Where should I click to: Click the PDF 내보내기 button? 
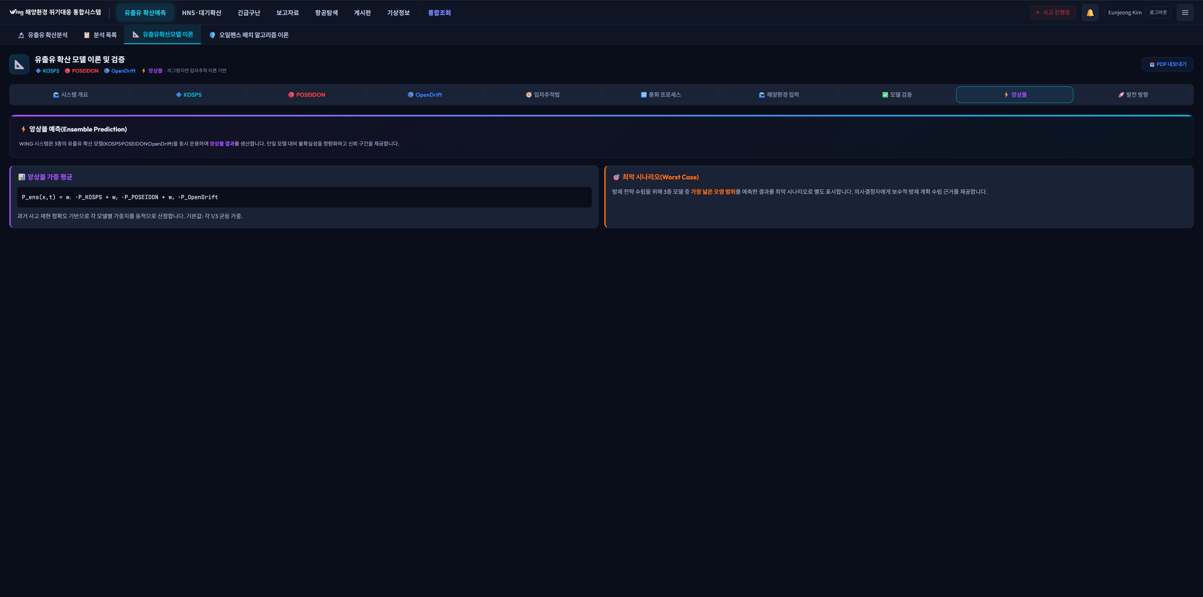click(1167, 64)
